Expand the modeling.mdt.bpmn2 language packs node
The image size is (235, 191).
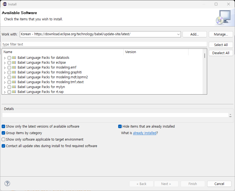click(5, 77)
